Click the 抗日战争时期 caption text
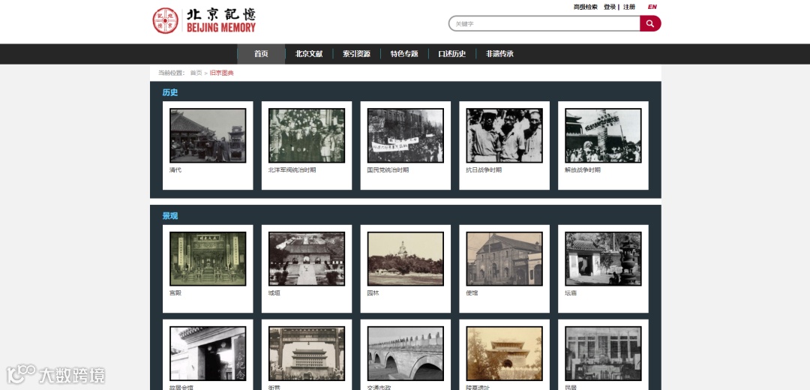The image size is (810, 390). (x=484, y=170)
